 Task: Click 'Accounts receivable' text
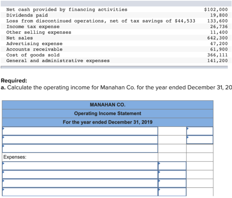click(x=34, y=49)
